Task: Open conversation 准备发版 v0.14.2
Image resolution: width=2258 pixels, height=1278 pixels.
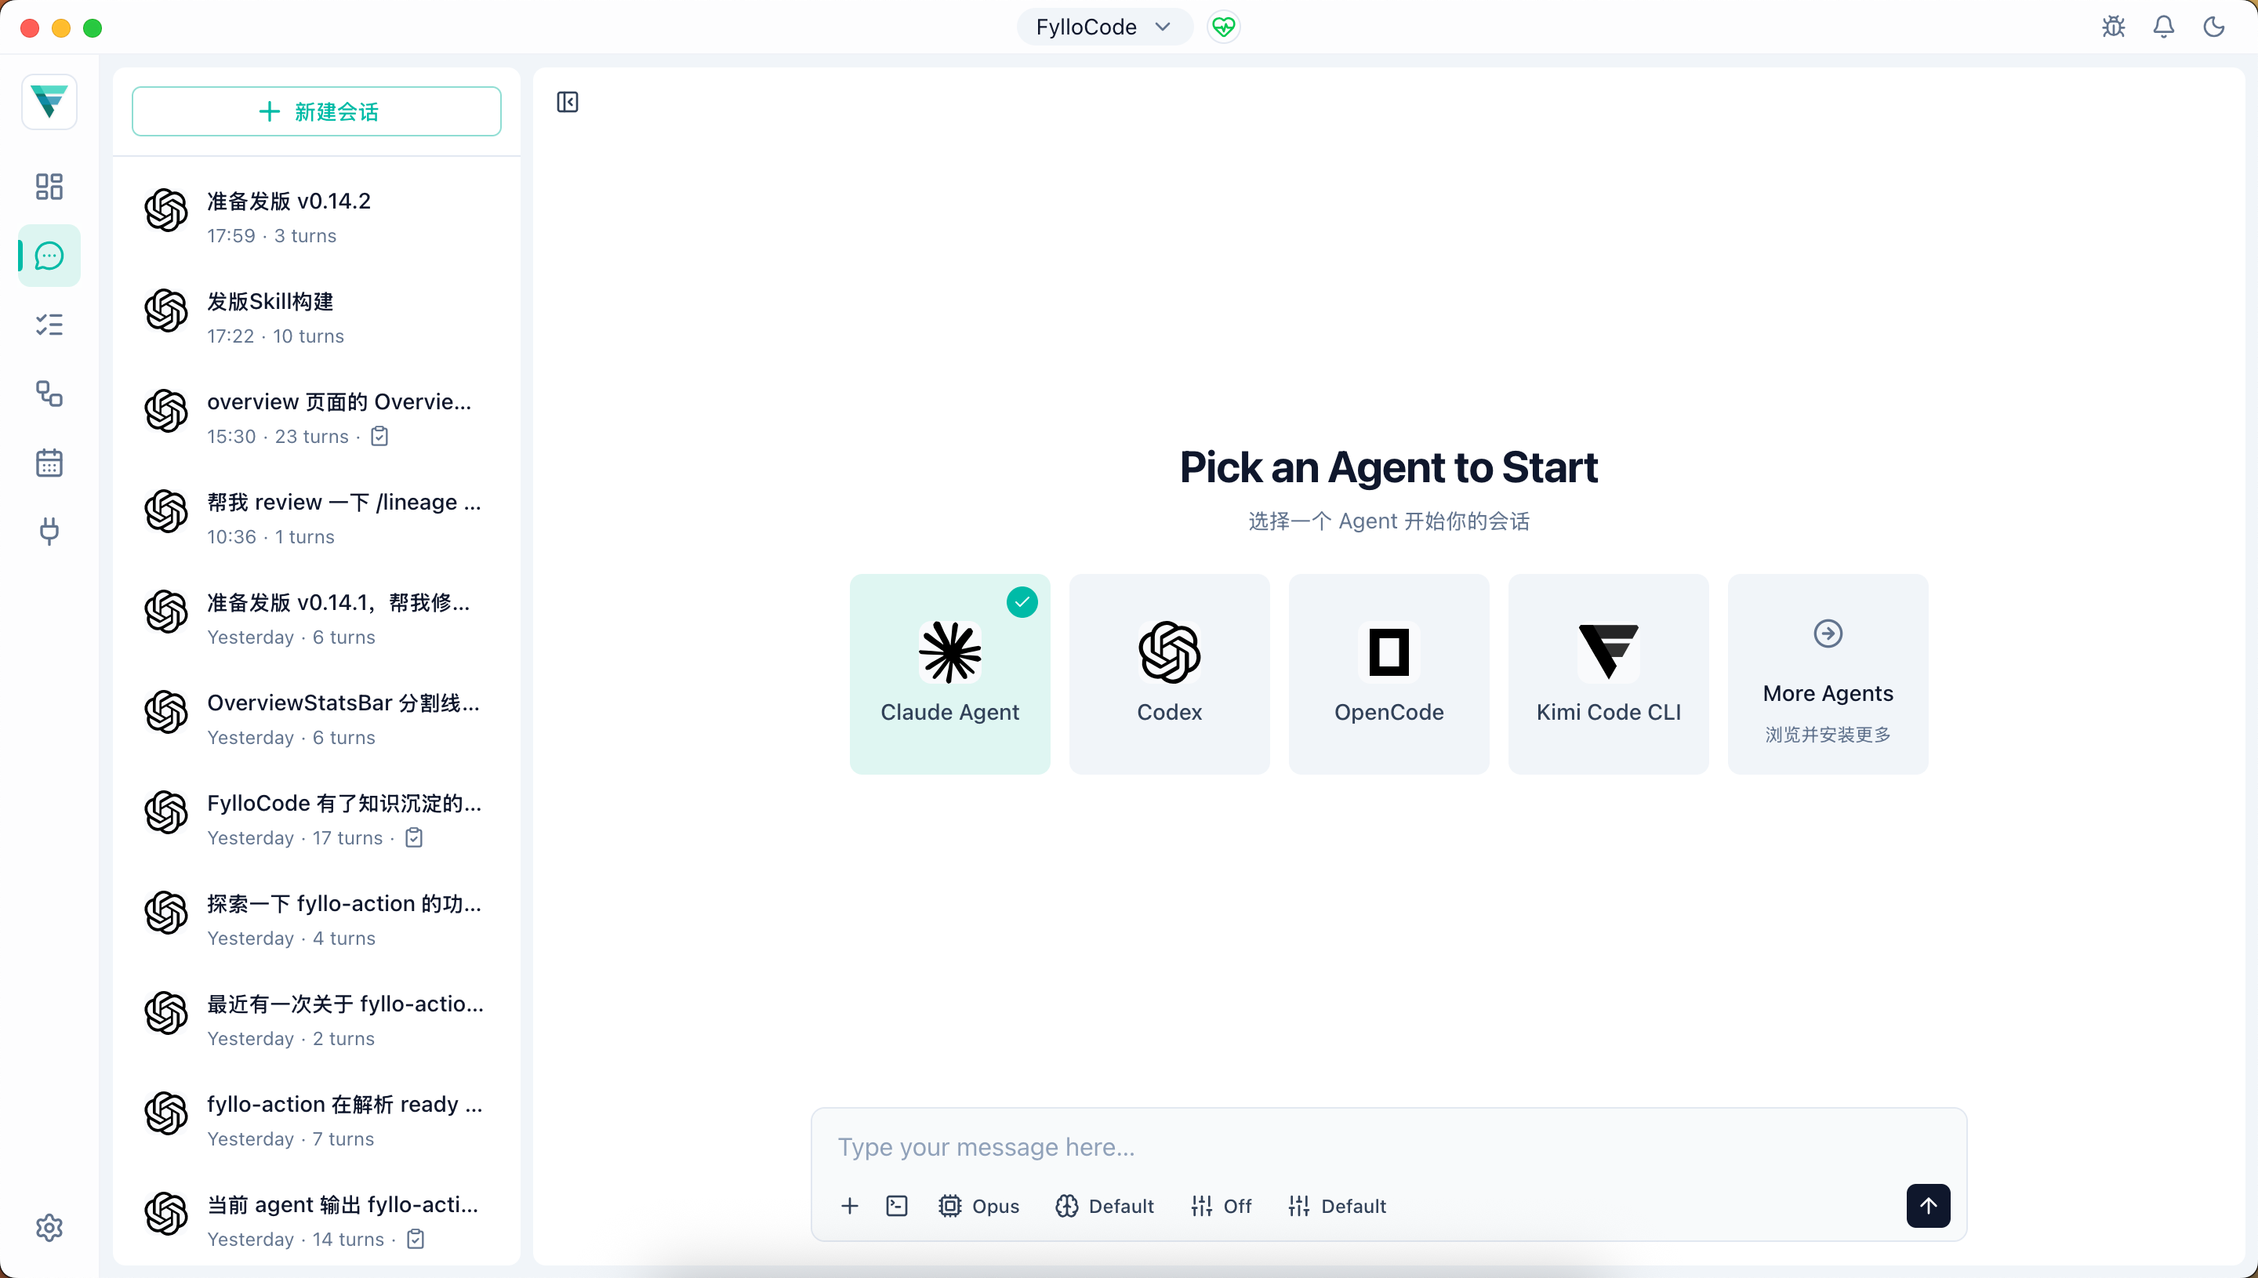Action: (316, 218)
